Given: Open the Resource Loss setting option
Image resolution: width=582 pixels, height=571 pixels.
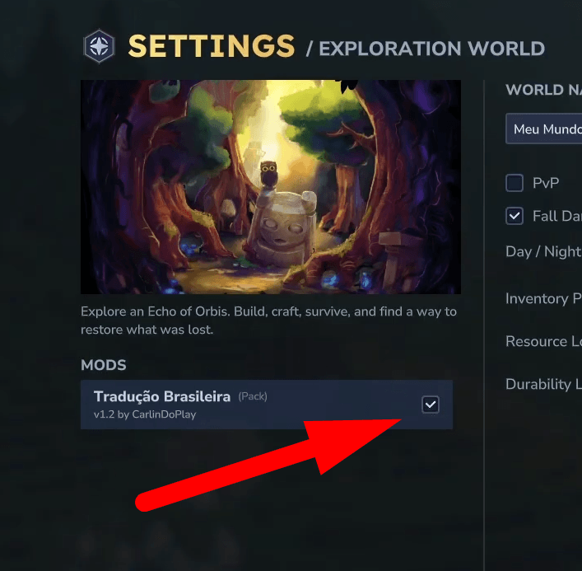Looking at the screenshot, I should coord(543,341).
